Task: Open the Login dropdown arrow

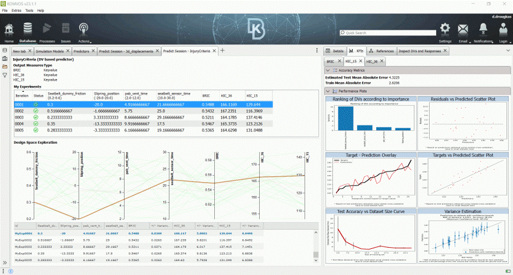Action: click(510, 42)
